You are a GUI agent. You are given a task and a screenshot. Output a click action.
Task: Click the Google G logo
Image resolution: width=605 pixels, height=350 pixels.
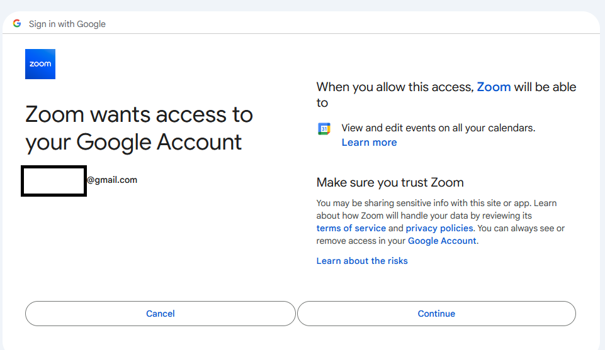click(x=17, y=23)
